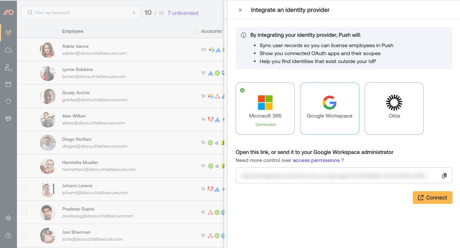Click Lynne Robbins's profile photo
This screenshot has height=248, width=460.
coord(48,73)
